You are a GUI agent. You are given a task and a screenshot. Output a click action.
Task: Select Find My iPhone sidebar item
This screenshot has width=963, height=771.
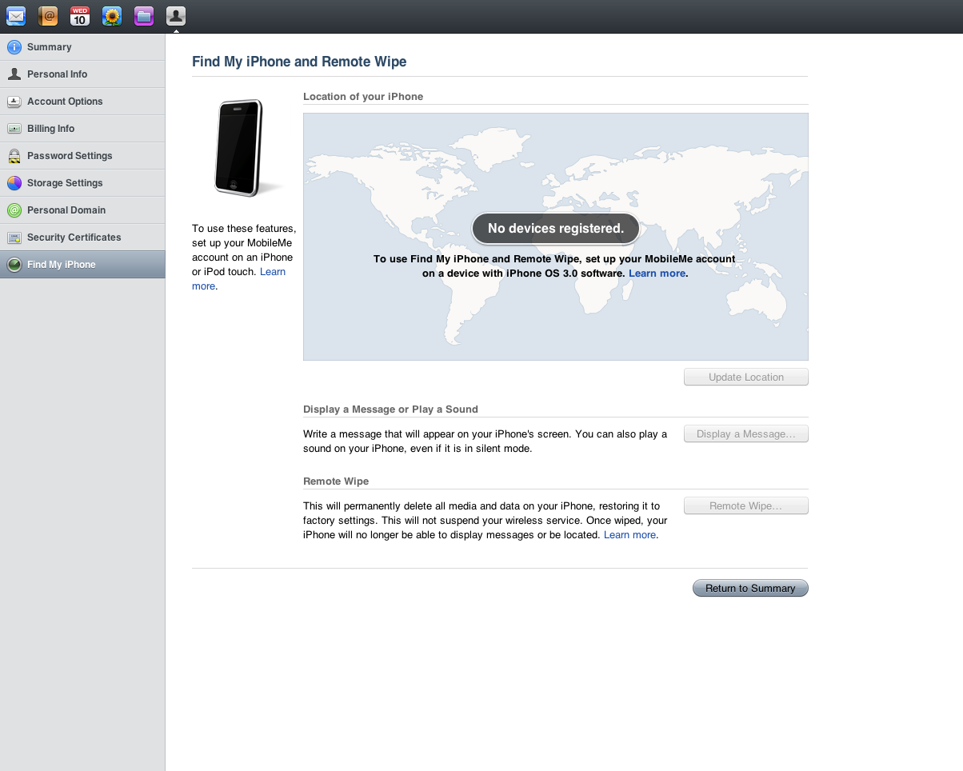point(82,265)
